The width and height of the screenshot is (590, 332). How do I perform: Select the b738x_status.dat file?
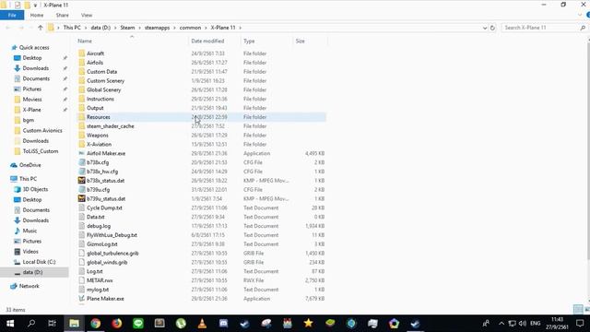click(105, 181)
